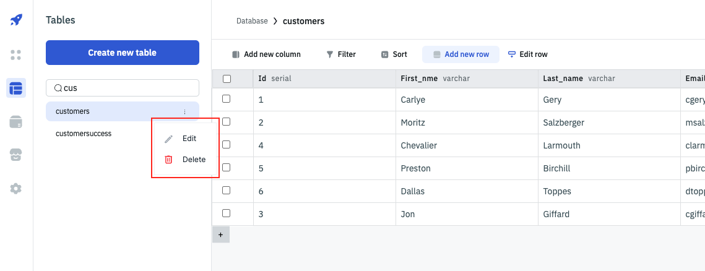The height and width of the screenshot is (271, 705).
Task: Open the settings gear icon in sidebar
Action: tap(16, 189)
